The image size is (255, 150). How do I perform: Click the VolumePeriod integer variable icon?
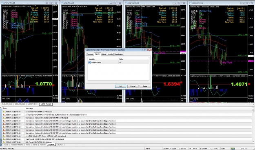[x=89, y=63]
